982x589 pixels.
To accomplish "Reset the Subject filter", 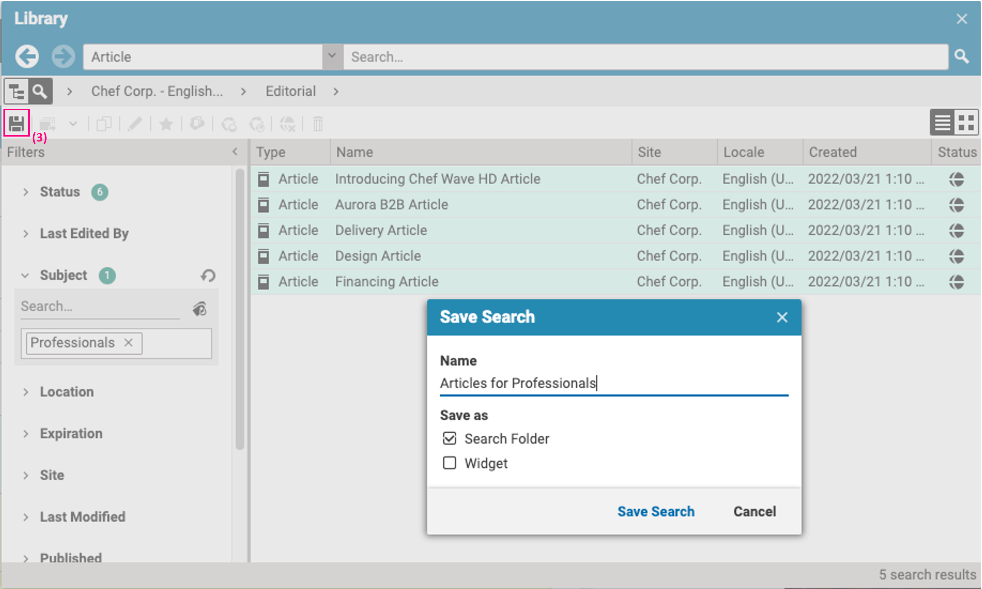I will coord(208,275).
